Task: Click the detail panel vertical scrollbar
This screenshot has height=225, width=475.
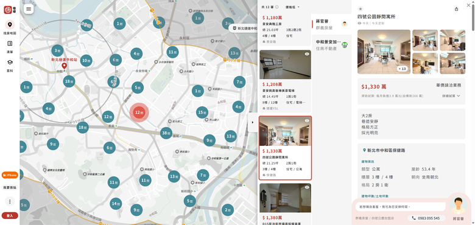Action: point(473,18)
